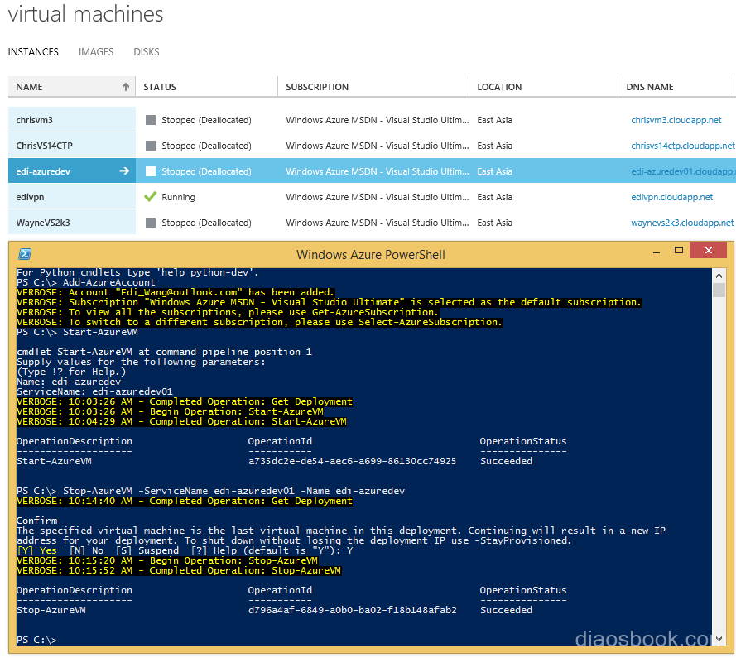Image resolution: width=736 pixels, height=658 pixels.
Task: Click East Asia location for WayneVS2k3
Action: pos(495,223)
